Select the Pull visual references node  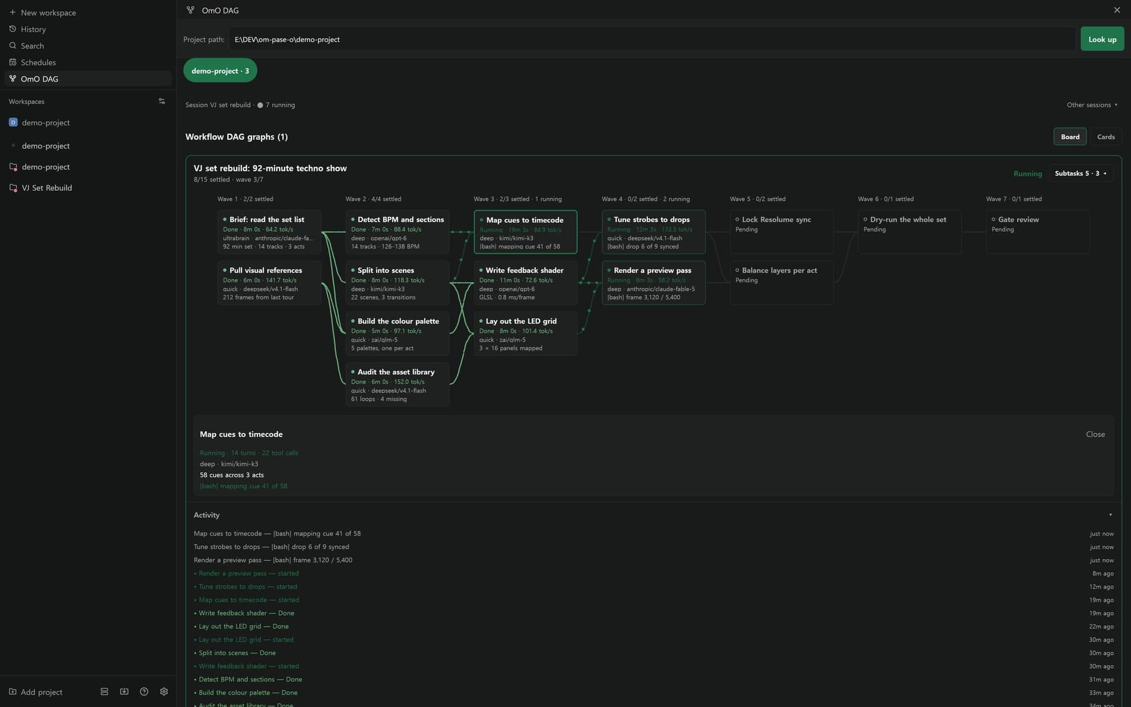tap(269, 283)
